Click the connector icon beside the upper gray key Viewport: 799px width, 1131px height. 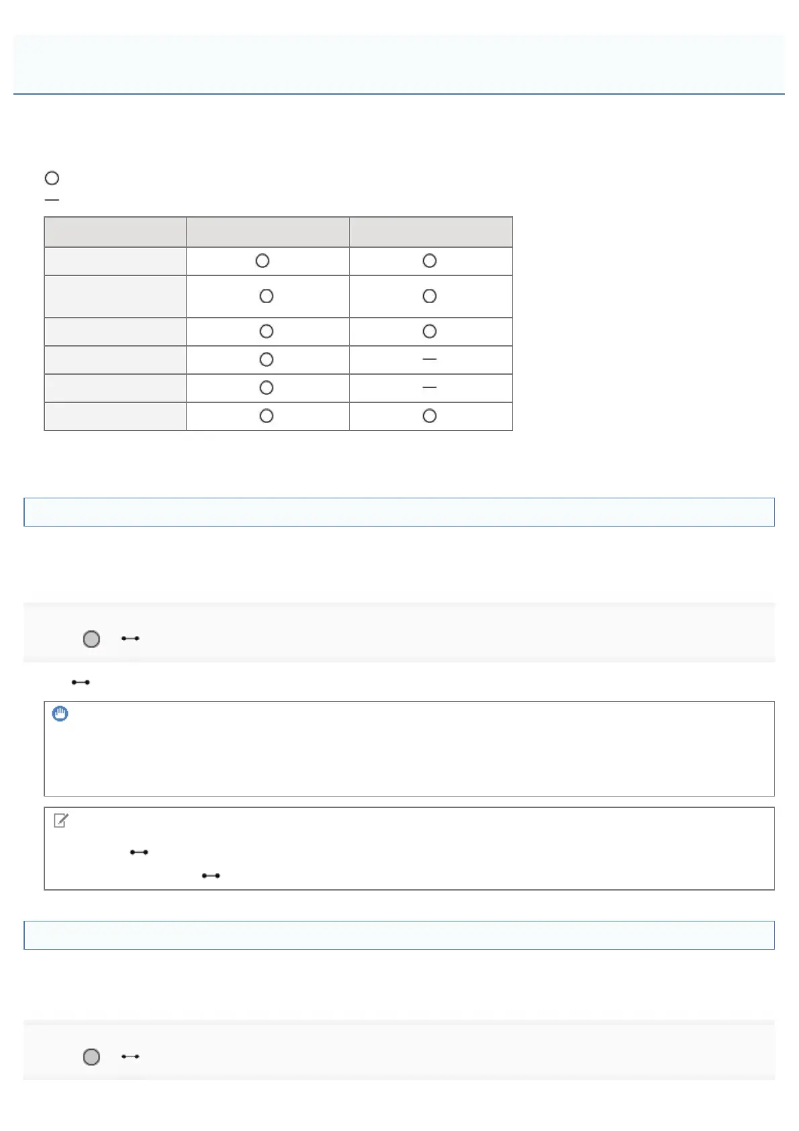click(x=130, y=638)
